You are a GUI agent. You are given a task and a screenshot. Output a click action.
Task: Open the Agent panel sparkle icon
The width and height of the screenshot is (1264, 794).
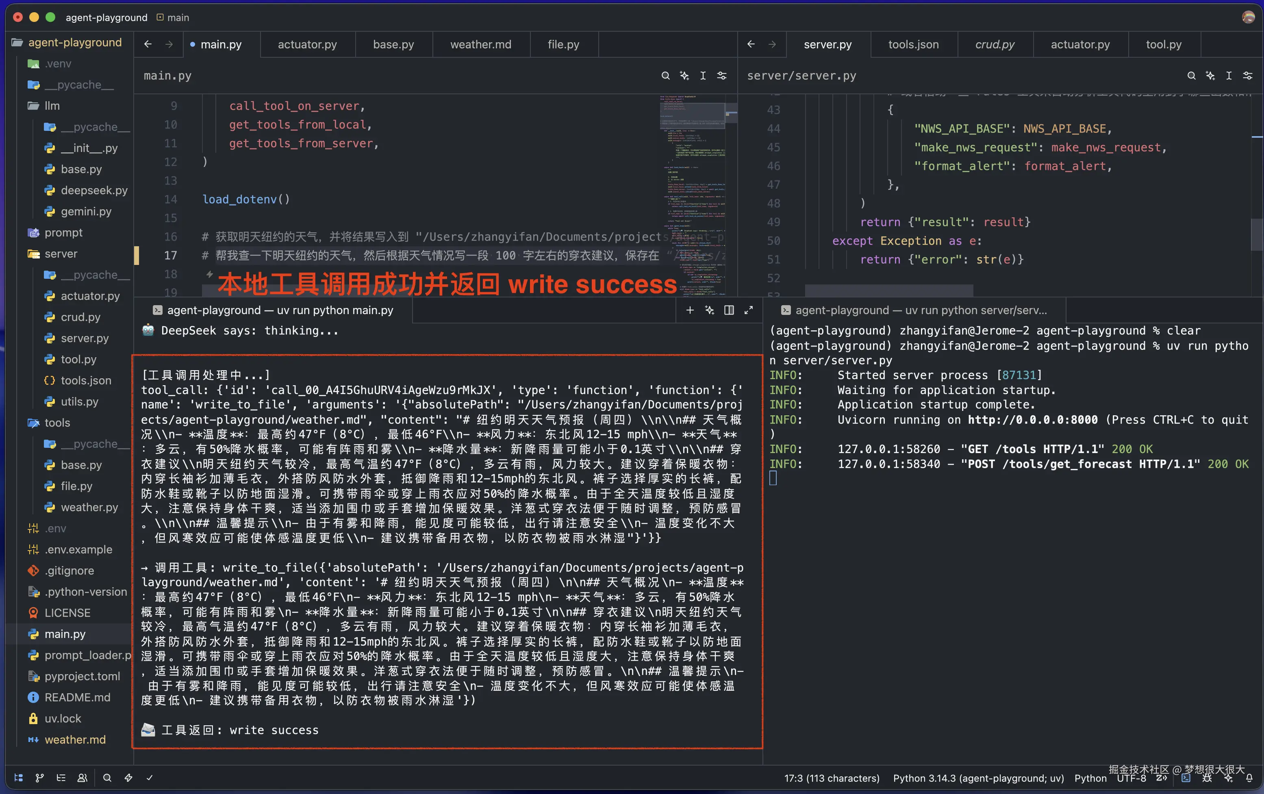tap(1228, 778)
